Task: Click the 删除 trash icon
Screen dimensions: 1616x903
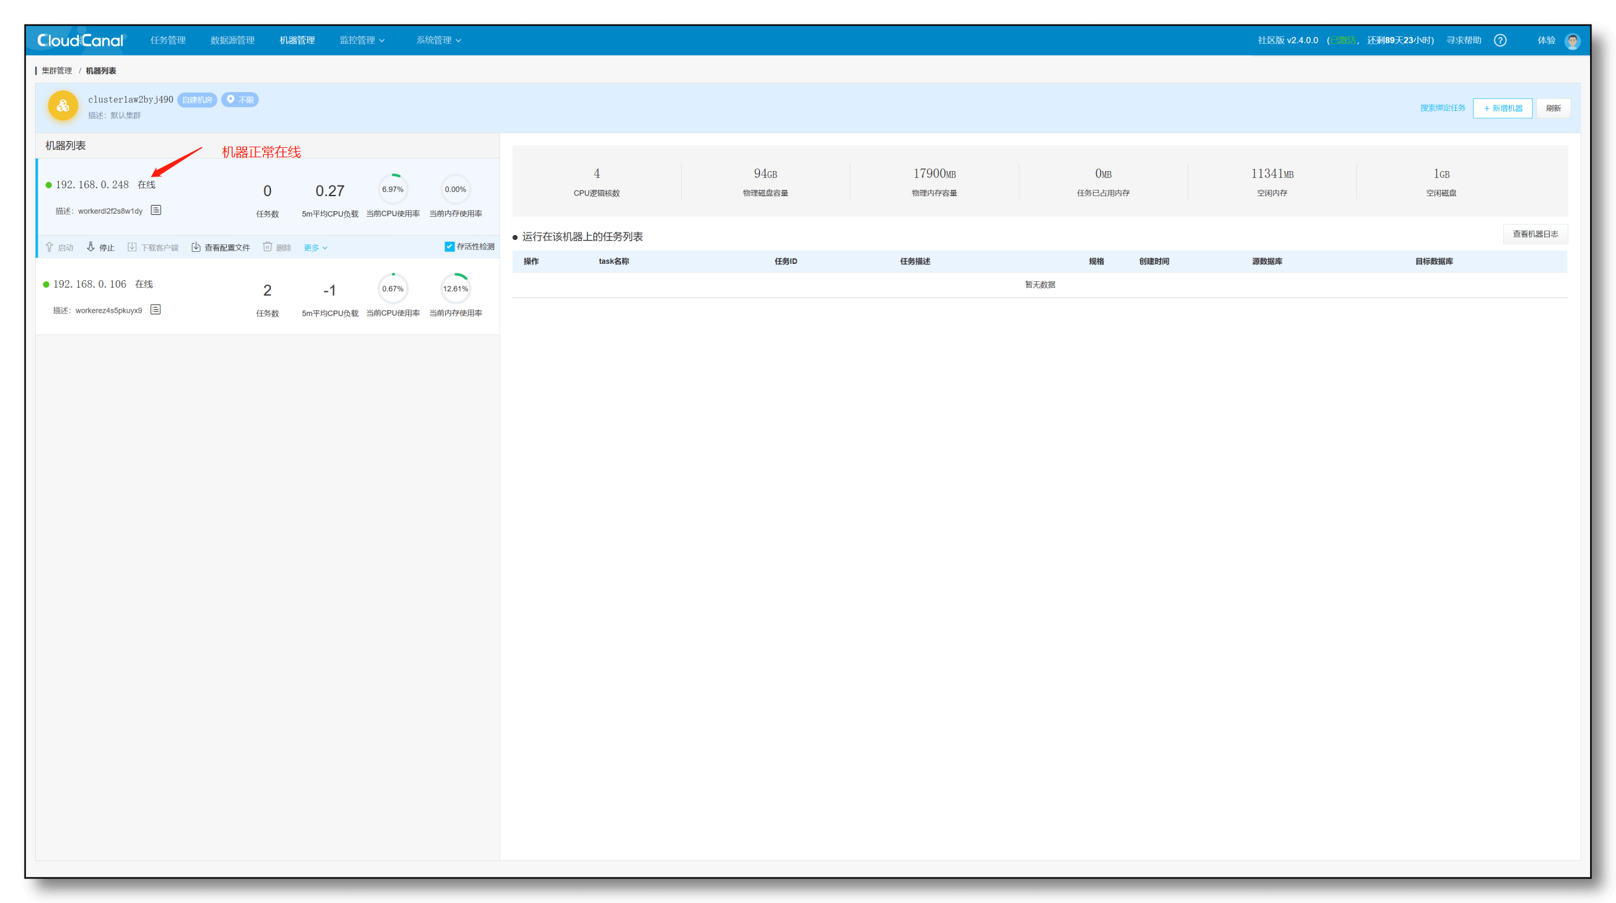Action: click(x=267, y=247)
